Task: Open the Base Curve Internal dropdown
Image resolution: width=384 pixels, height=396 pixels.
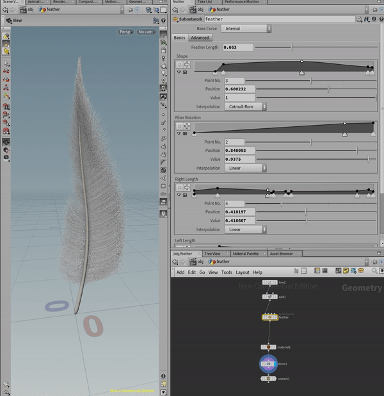Action: (x=246, y=29)
